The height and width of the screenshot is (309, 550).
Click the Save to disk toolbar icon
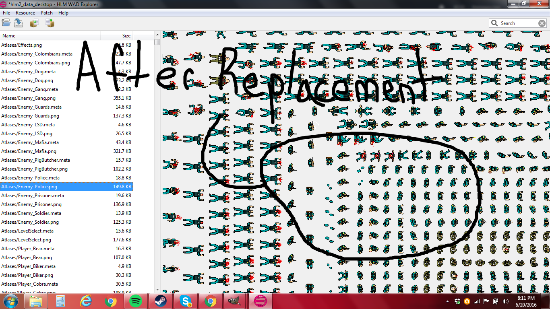pyautogui.click(x=19, y=23)
